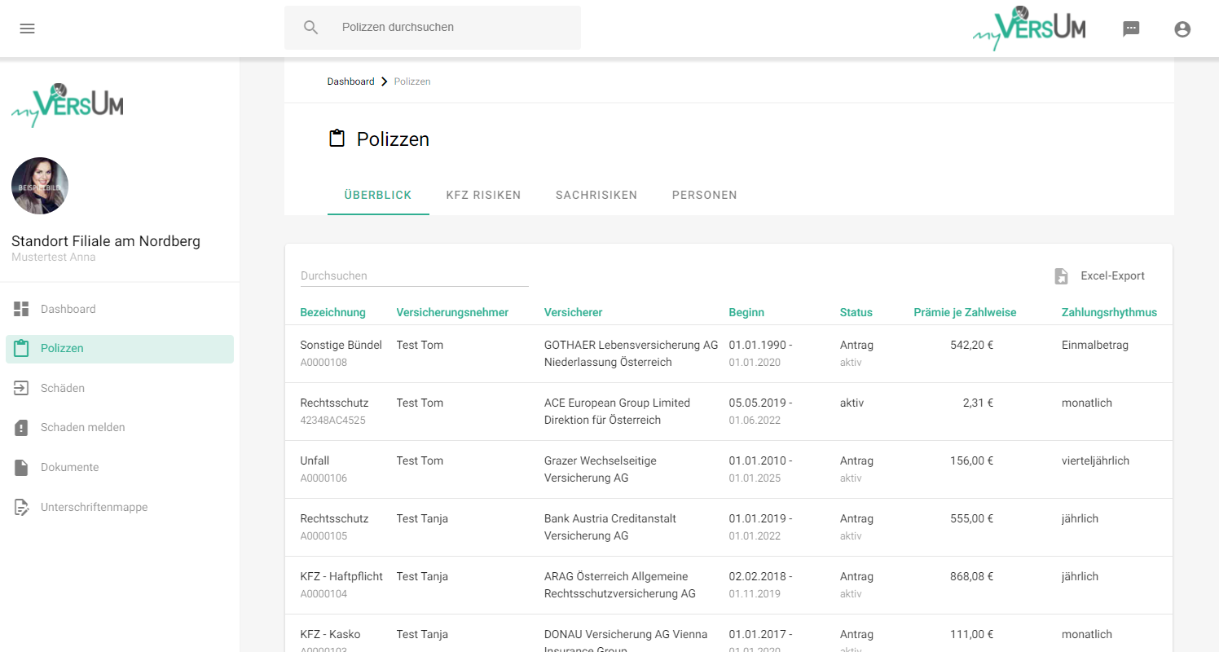This screenshot has height=652, width=1219.
Task: Click the search magnifier icon
Action: (x=310, y=28)
